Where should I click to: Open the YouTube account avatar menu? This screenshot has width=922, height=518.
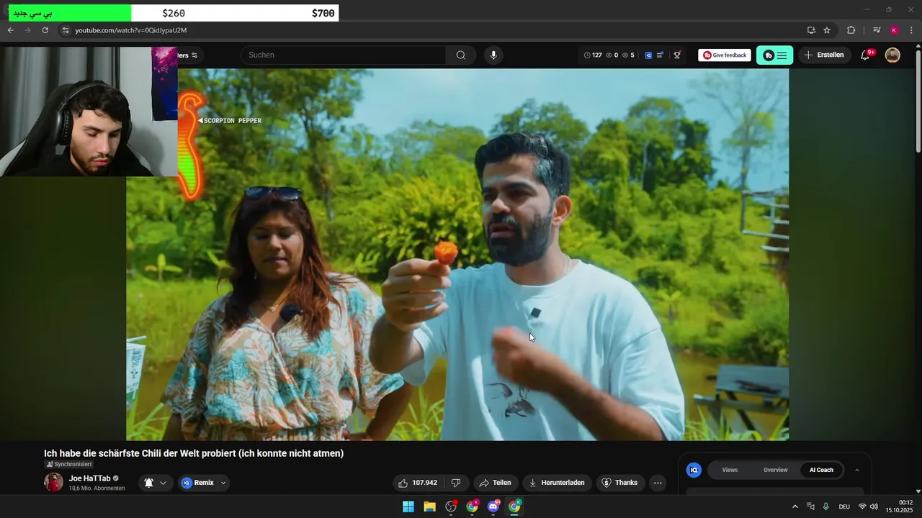892,55
